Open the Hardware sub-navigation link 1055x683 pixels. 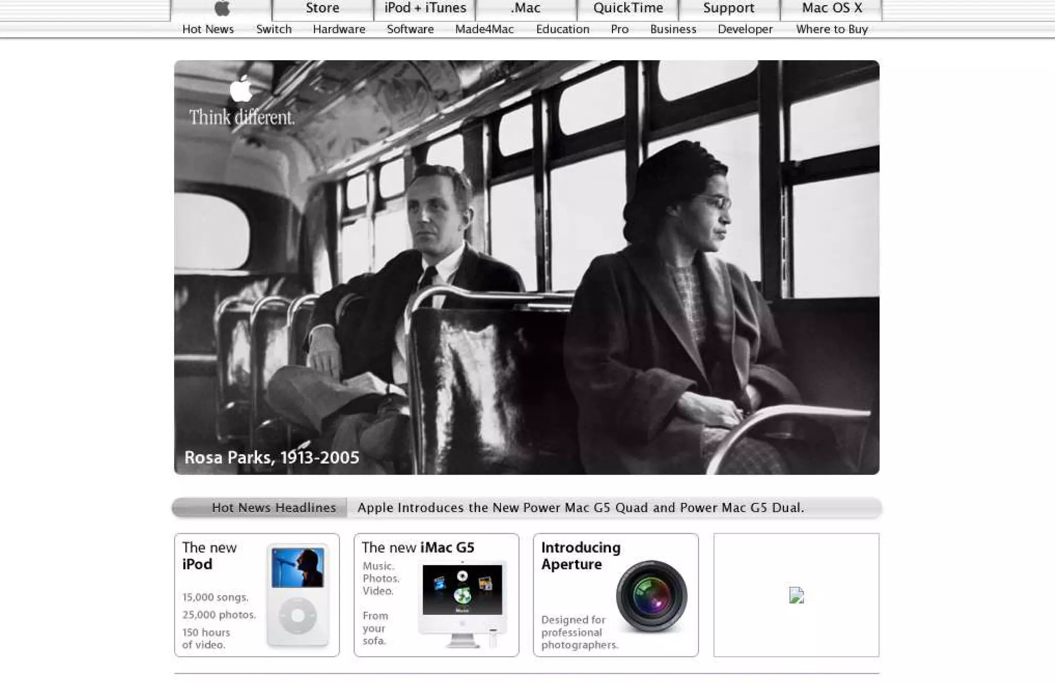click(x=339, y=29)
